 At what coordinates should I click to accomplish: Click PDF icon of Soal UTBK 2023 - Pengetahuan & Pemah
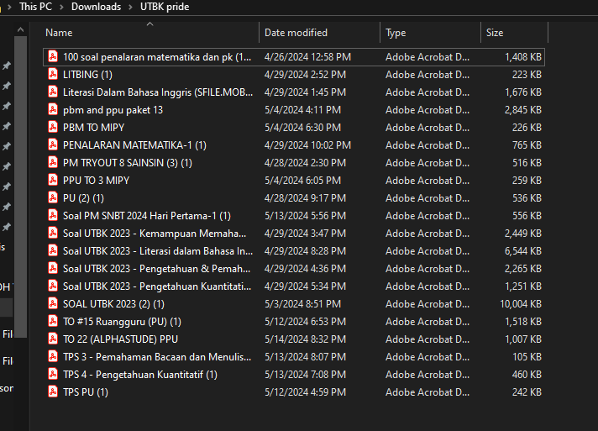point(53,269)
